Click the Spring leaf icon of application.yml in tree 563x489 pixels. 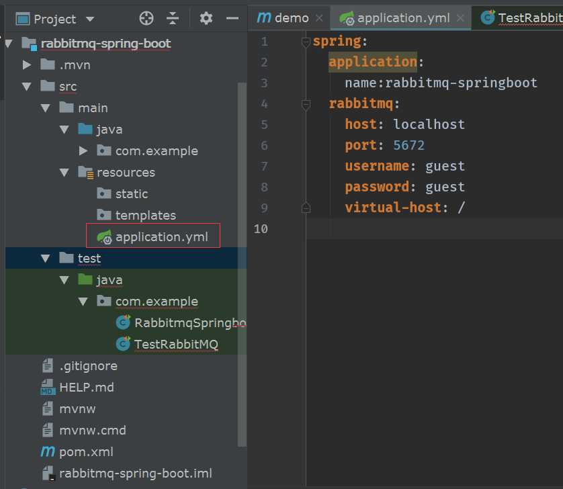click(105, 237)
